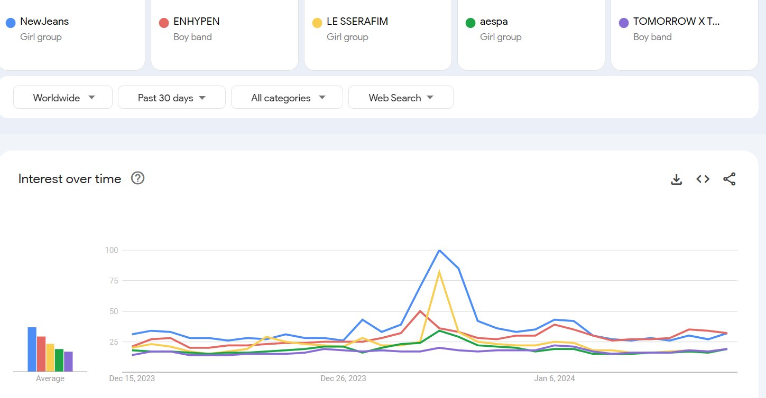
Task: Open the Web Search type dropdown
Action: coord(401,98)
